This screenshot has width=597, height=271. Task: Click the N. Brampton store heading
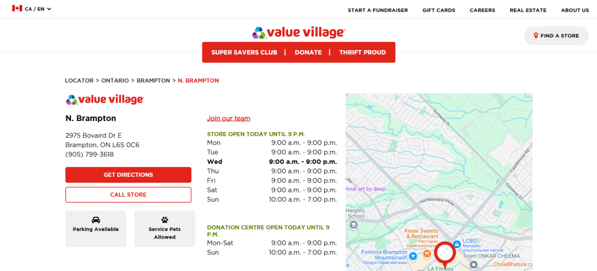click(90, 119)
